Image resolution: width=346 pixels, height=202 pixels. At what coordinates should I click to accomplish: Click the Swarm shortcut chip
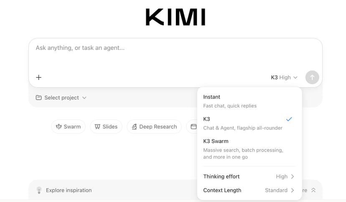69,127
